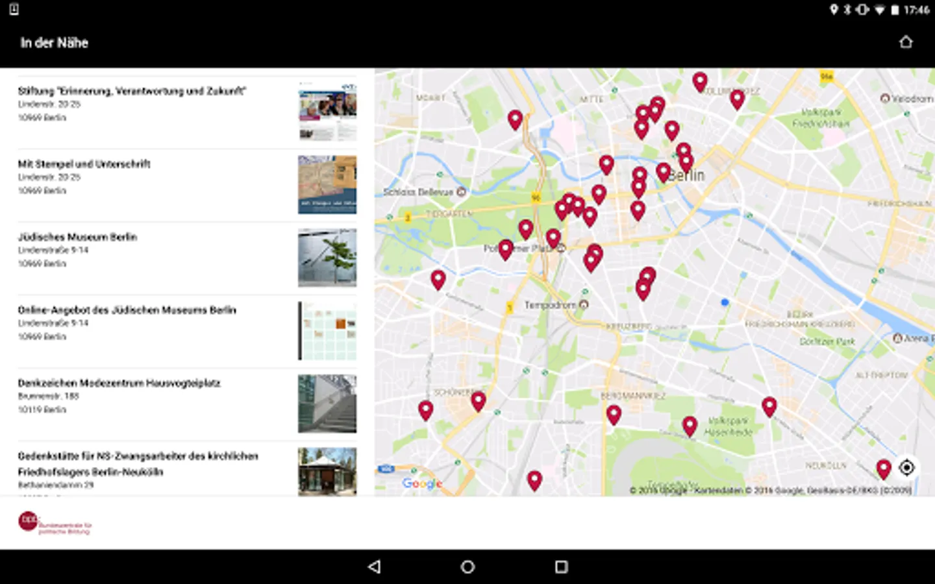Tap the Online-Angebot calendar-style thumbnail
The width and height of the screenshot is (935, 584).
(x=327, y=331)
